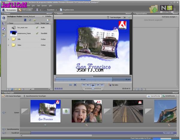The height and width of the screenshot is (140, 180).
Task: Click the 02.avi clip in monitor timeline
Action: click(122, 79)
